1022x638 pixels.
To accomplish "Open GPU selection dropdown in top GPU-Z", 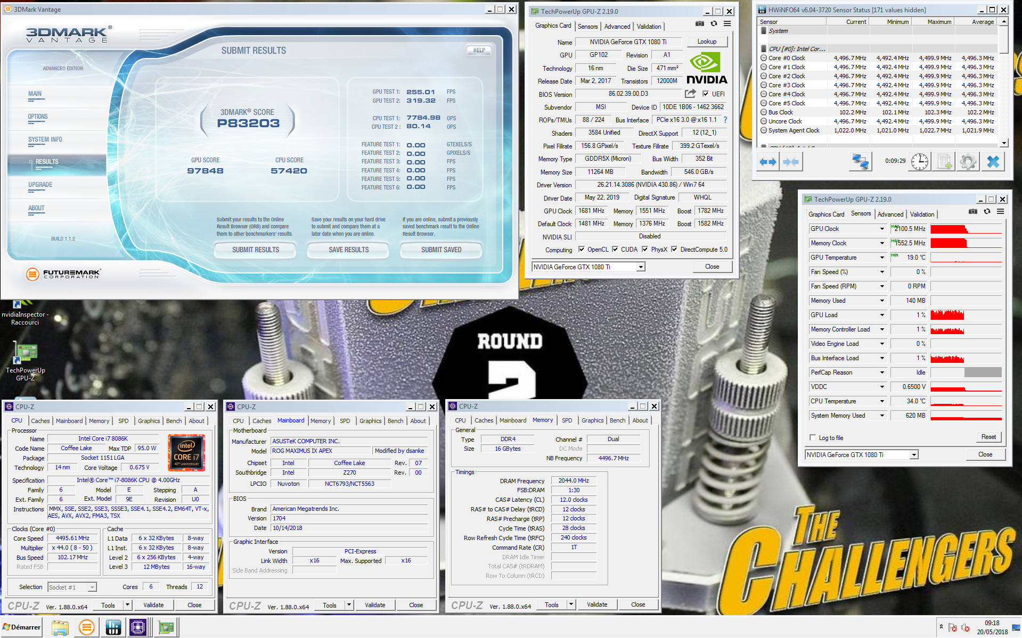I will click(641, 267).
